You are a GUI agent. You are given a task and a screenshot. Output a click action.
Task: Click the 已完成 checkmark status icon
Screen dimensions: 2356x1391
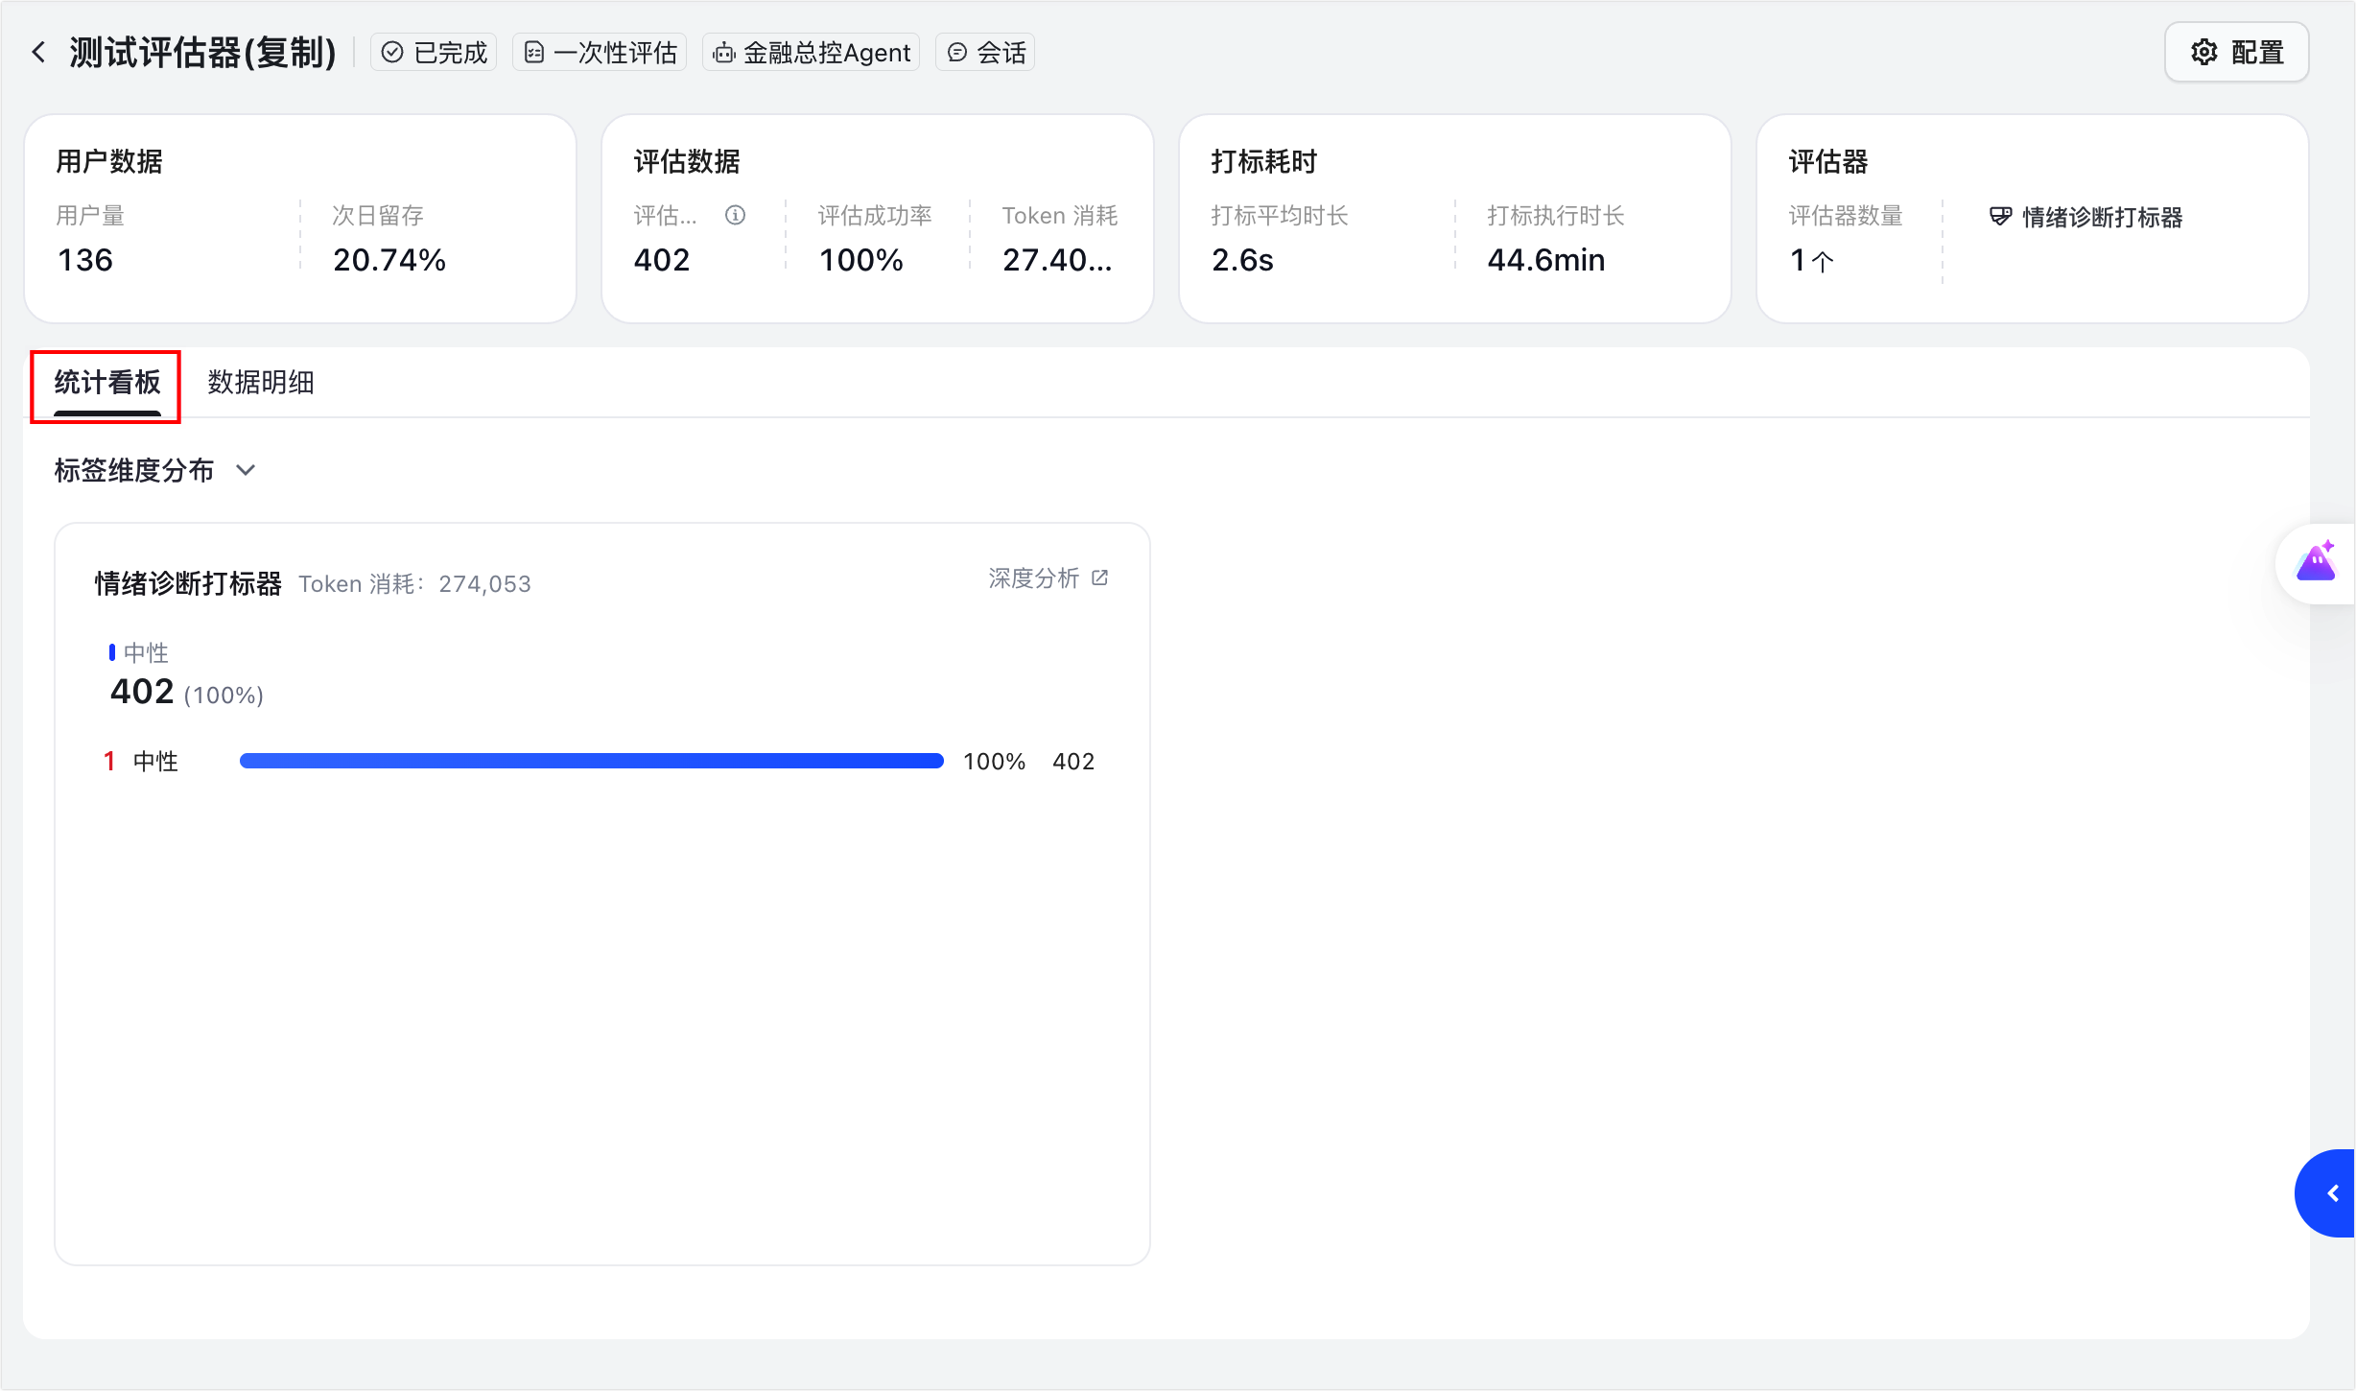pyautogui.click(x=392, y=52)
